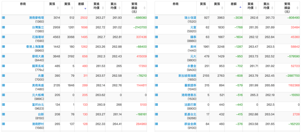Select right table 券商 header
The height and width of the screenshot is (132, 301).
pos(175,4)
